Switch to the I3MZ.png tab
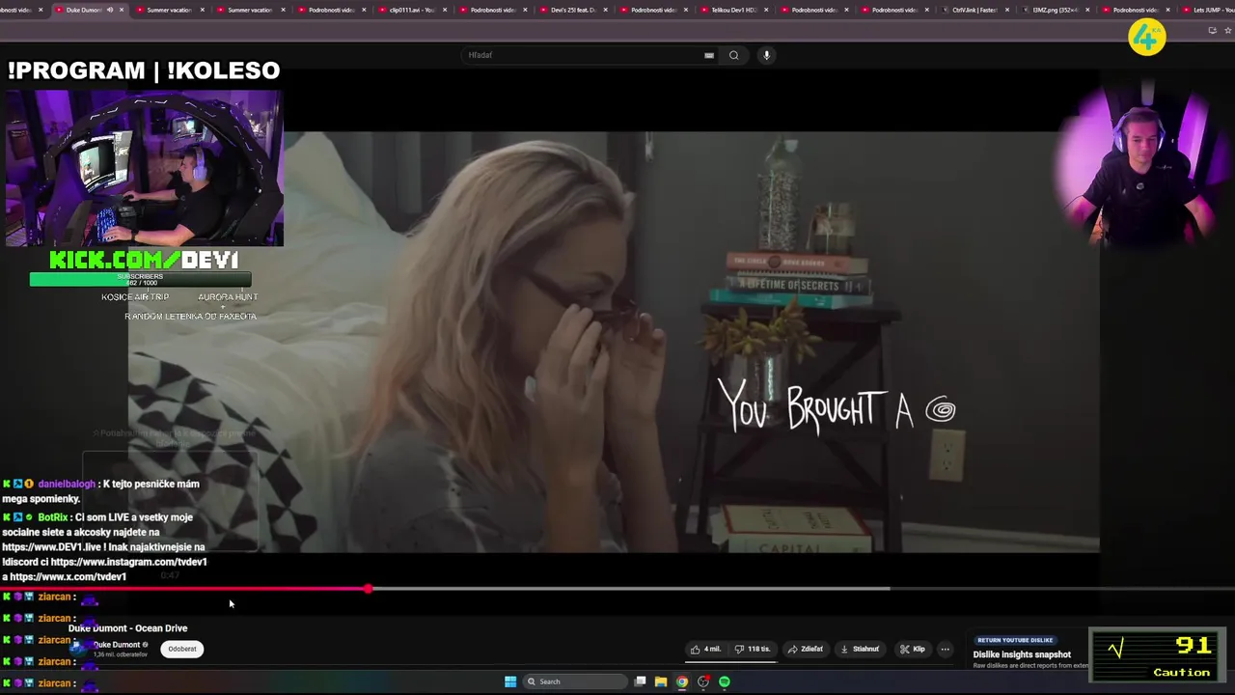Viewport: 1235px width, 695px height. tap(1055, 10)
